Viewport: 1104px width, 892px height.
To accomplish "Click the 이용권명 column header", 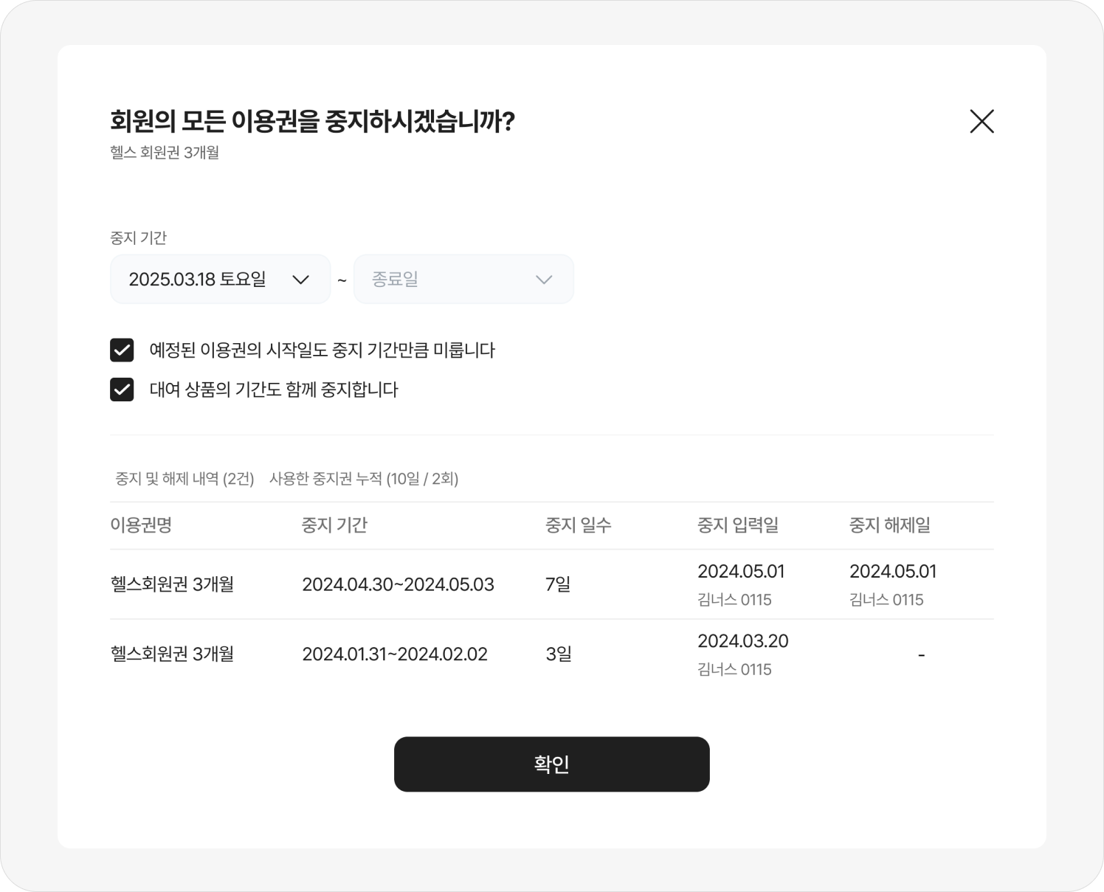I will click(141, 525).
